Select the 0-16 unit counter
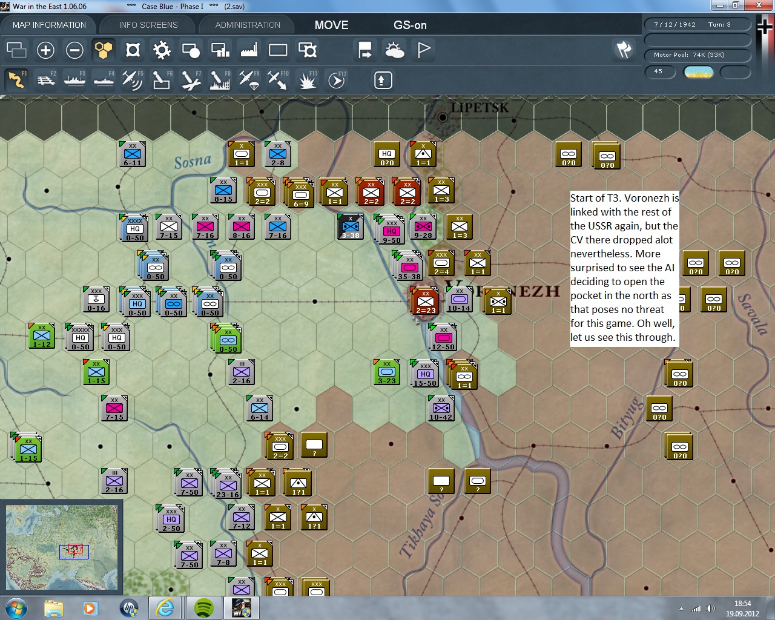 point(96,299)
